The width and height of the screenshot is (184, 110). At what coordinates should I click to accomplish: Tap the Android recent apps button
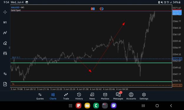coord(143,106)
